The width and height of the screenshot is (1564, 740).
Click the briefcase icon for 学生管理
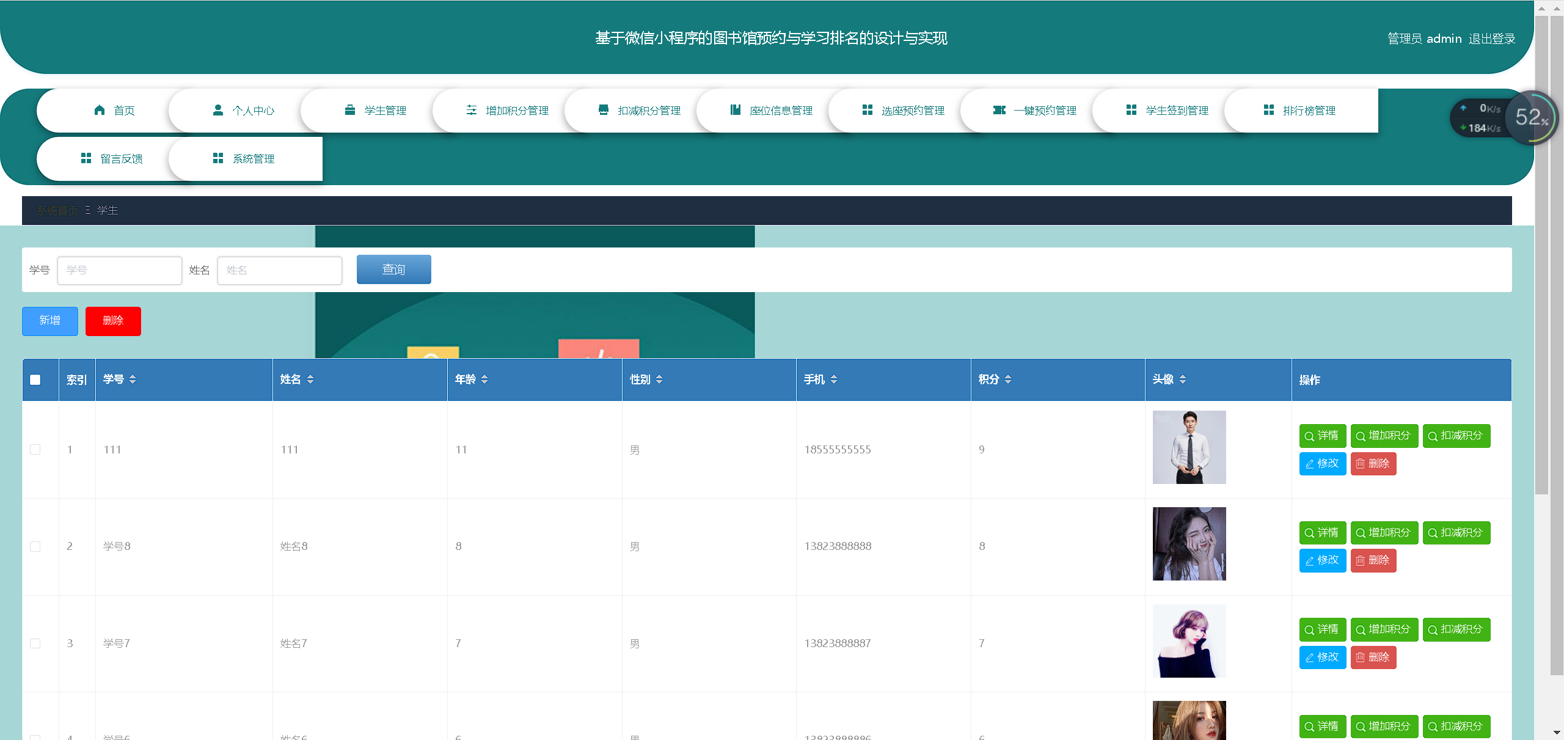point(350,110)
